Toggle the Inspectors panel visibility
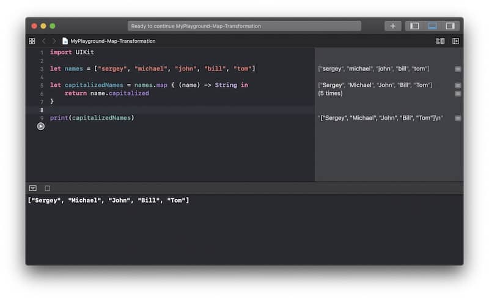Viewport: 489px width, 299px height. [450, 26]
